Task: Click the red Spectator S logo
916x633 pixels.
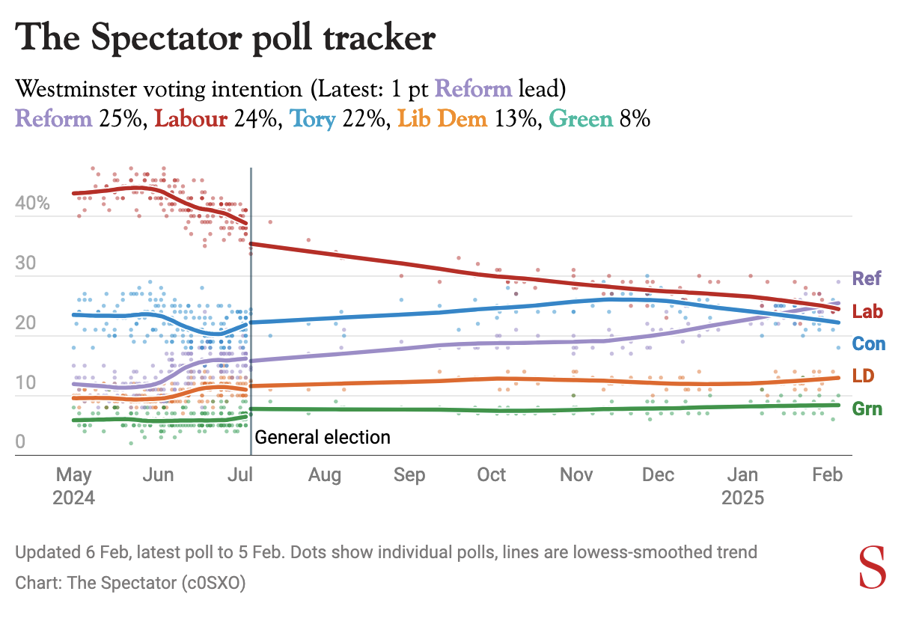Action: point(872,566)
